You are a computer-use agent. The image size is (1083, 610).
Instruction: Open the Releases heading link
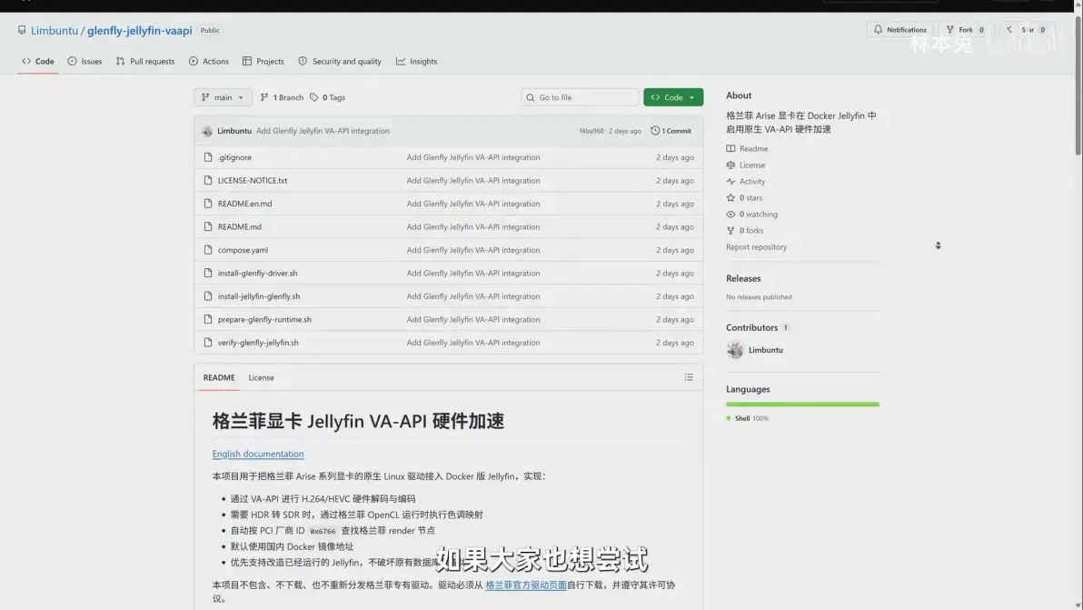point(743,278)
